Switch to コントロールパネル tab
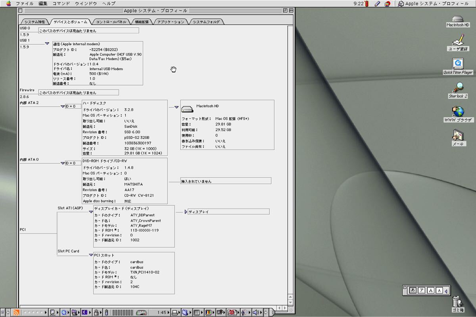This screenshot has height=317, width=476. 111,22
